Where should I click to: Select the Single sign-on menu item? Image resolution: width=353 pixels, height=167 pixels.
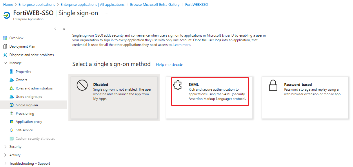27,105
